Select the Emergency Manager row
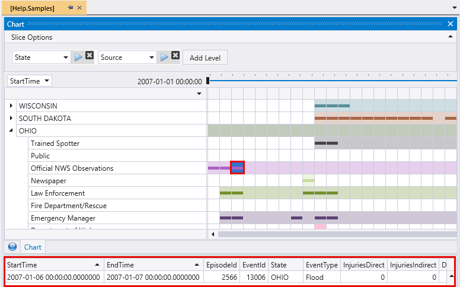Image resolution: width=460 pixels, height=287 pixels. pos(117,218)
